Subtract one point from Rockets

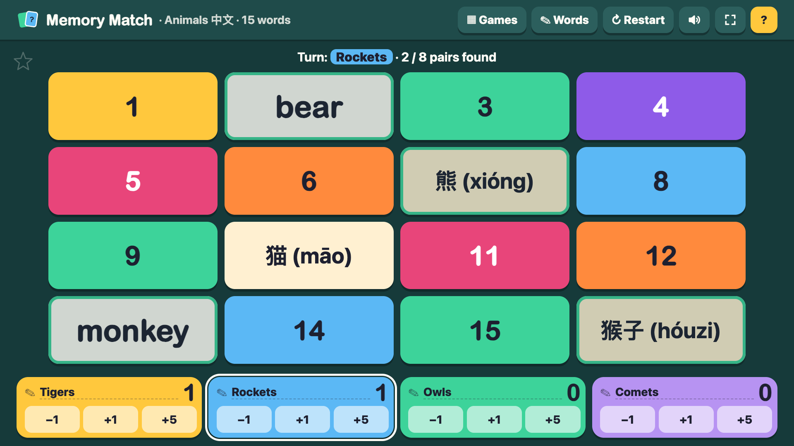click(x=244, y=420)
